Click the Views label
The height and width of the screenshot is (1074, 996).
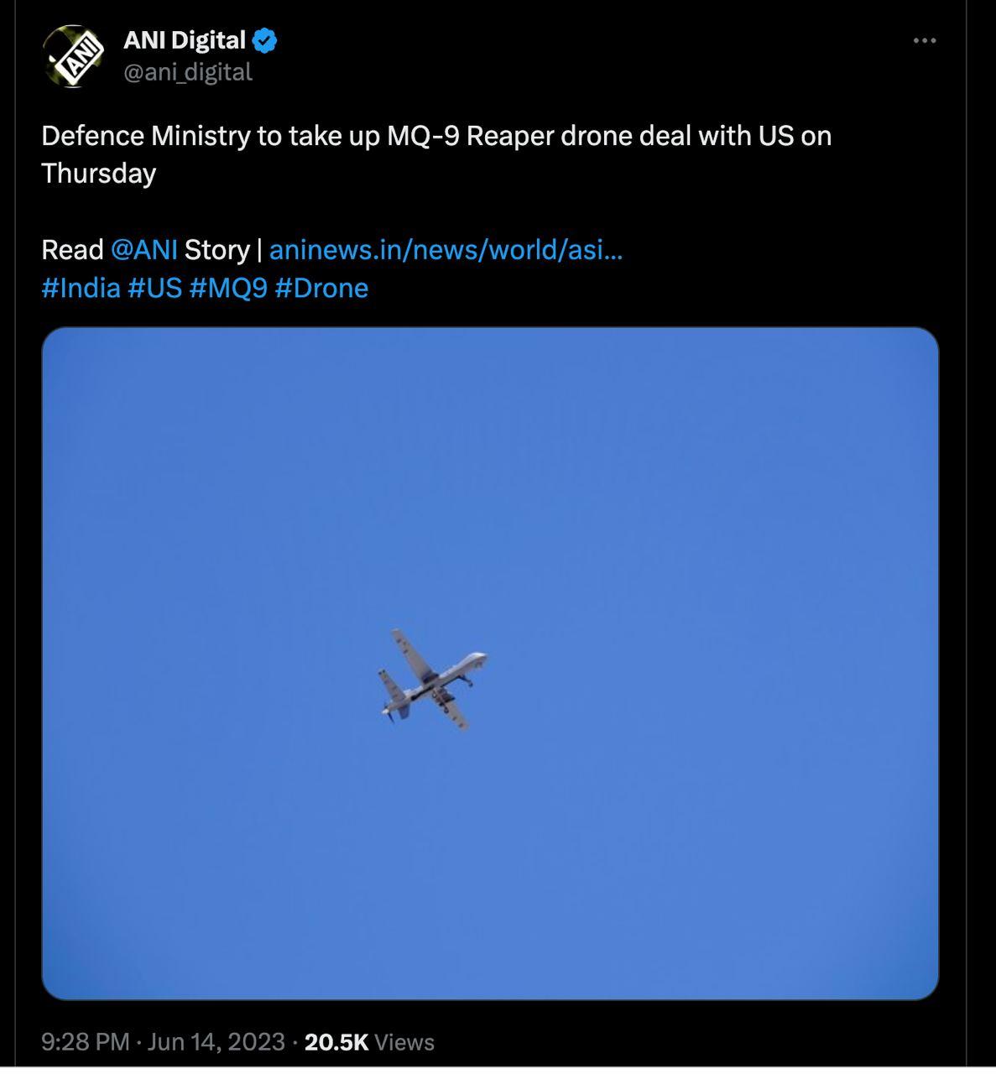click(404, 1042)
